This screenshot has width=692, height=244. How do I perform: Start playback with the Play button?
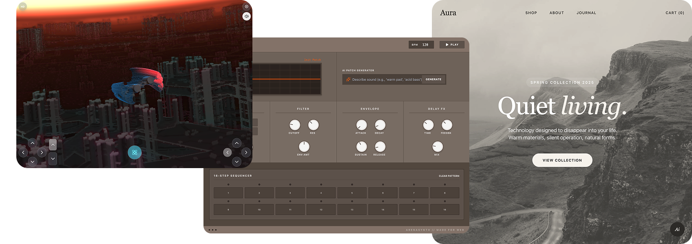tap(452, 45)
